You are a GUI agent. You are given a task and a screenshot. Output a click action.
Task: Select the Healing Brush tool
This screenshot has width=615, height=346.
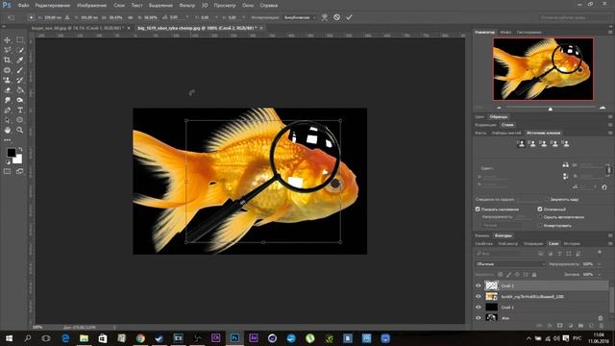coord(7,70)
